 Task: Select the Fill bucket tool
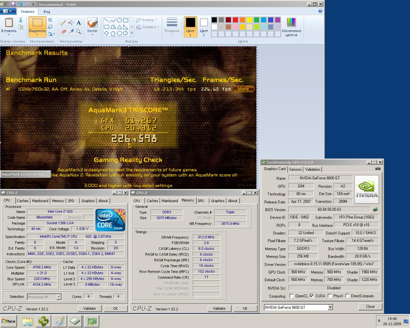coord(71,22)
